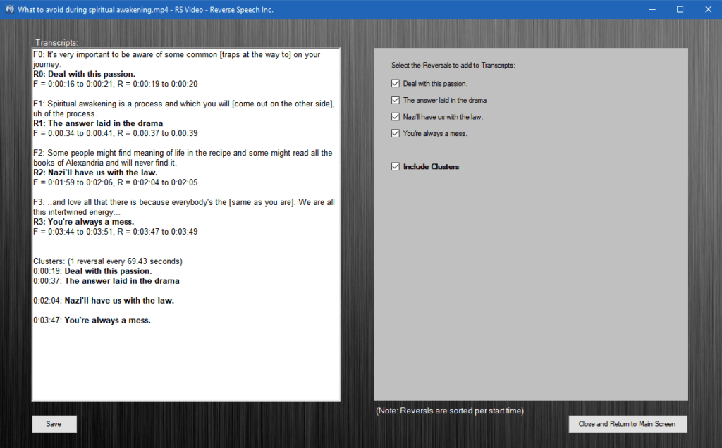Uncheck the "Deal with this passion." reversal

pyautogui.click(x=396, y=83)
